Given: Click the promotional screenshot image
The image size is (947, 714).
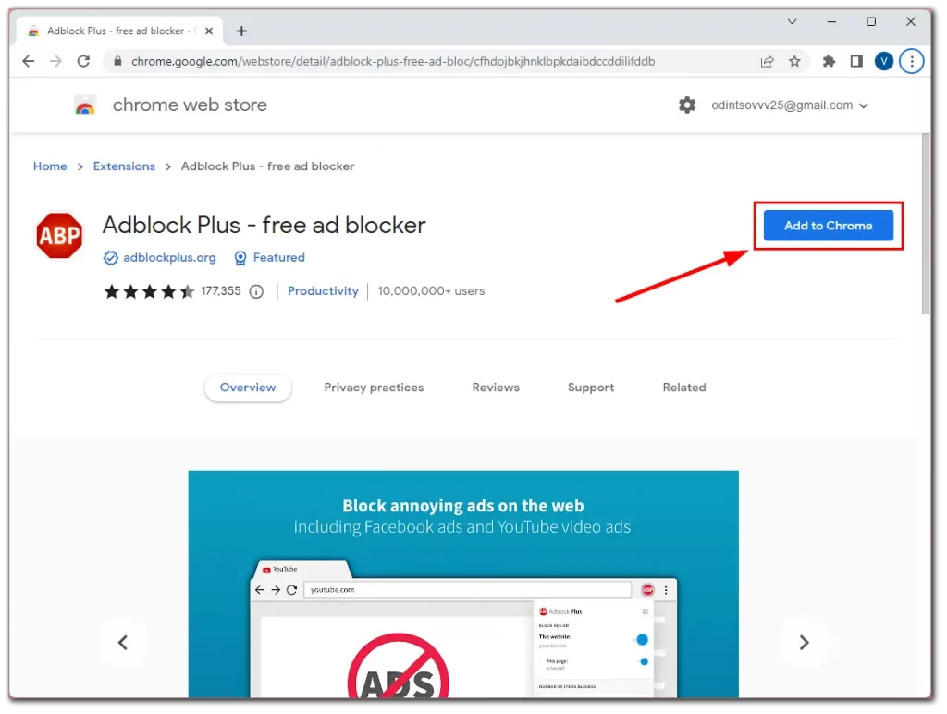Looking at the screenshot, I should click(x=463, y=585).
